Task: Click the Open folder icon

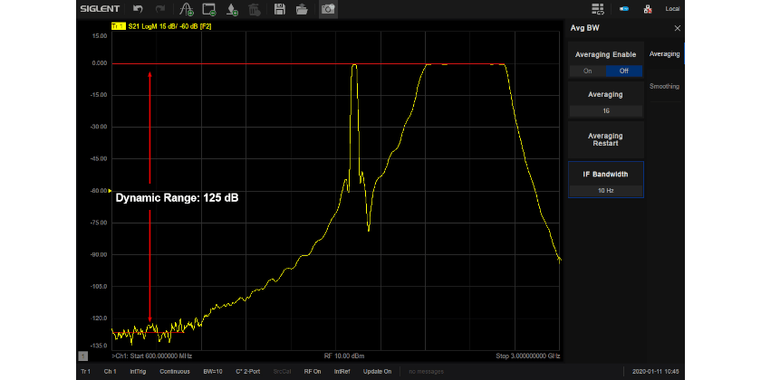Action: coord(303,9)
